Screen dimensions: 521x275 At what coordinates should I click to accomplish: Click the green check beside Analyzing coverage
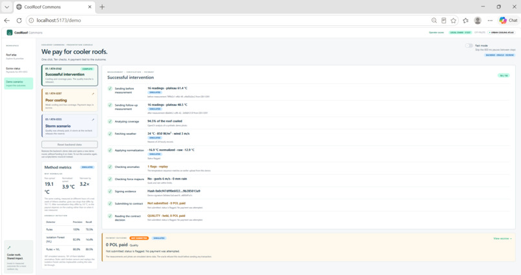point(110,121)
